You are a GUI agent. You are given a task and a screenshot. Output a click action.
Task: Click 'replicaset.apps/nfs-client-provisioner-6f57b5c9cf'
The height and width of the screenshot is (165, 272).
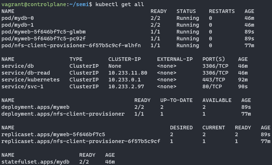pos(81,142)
